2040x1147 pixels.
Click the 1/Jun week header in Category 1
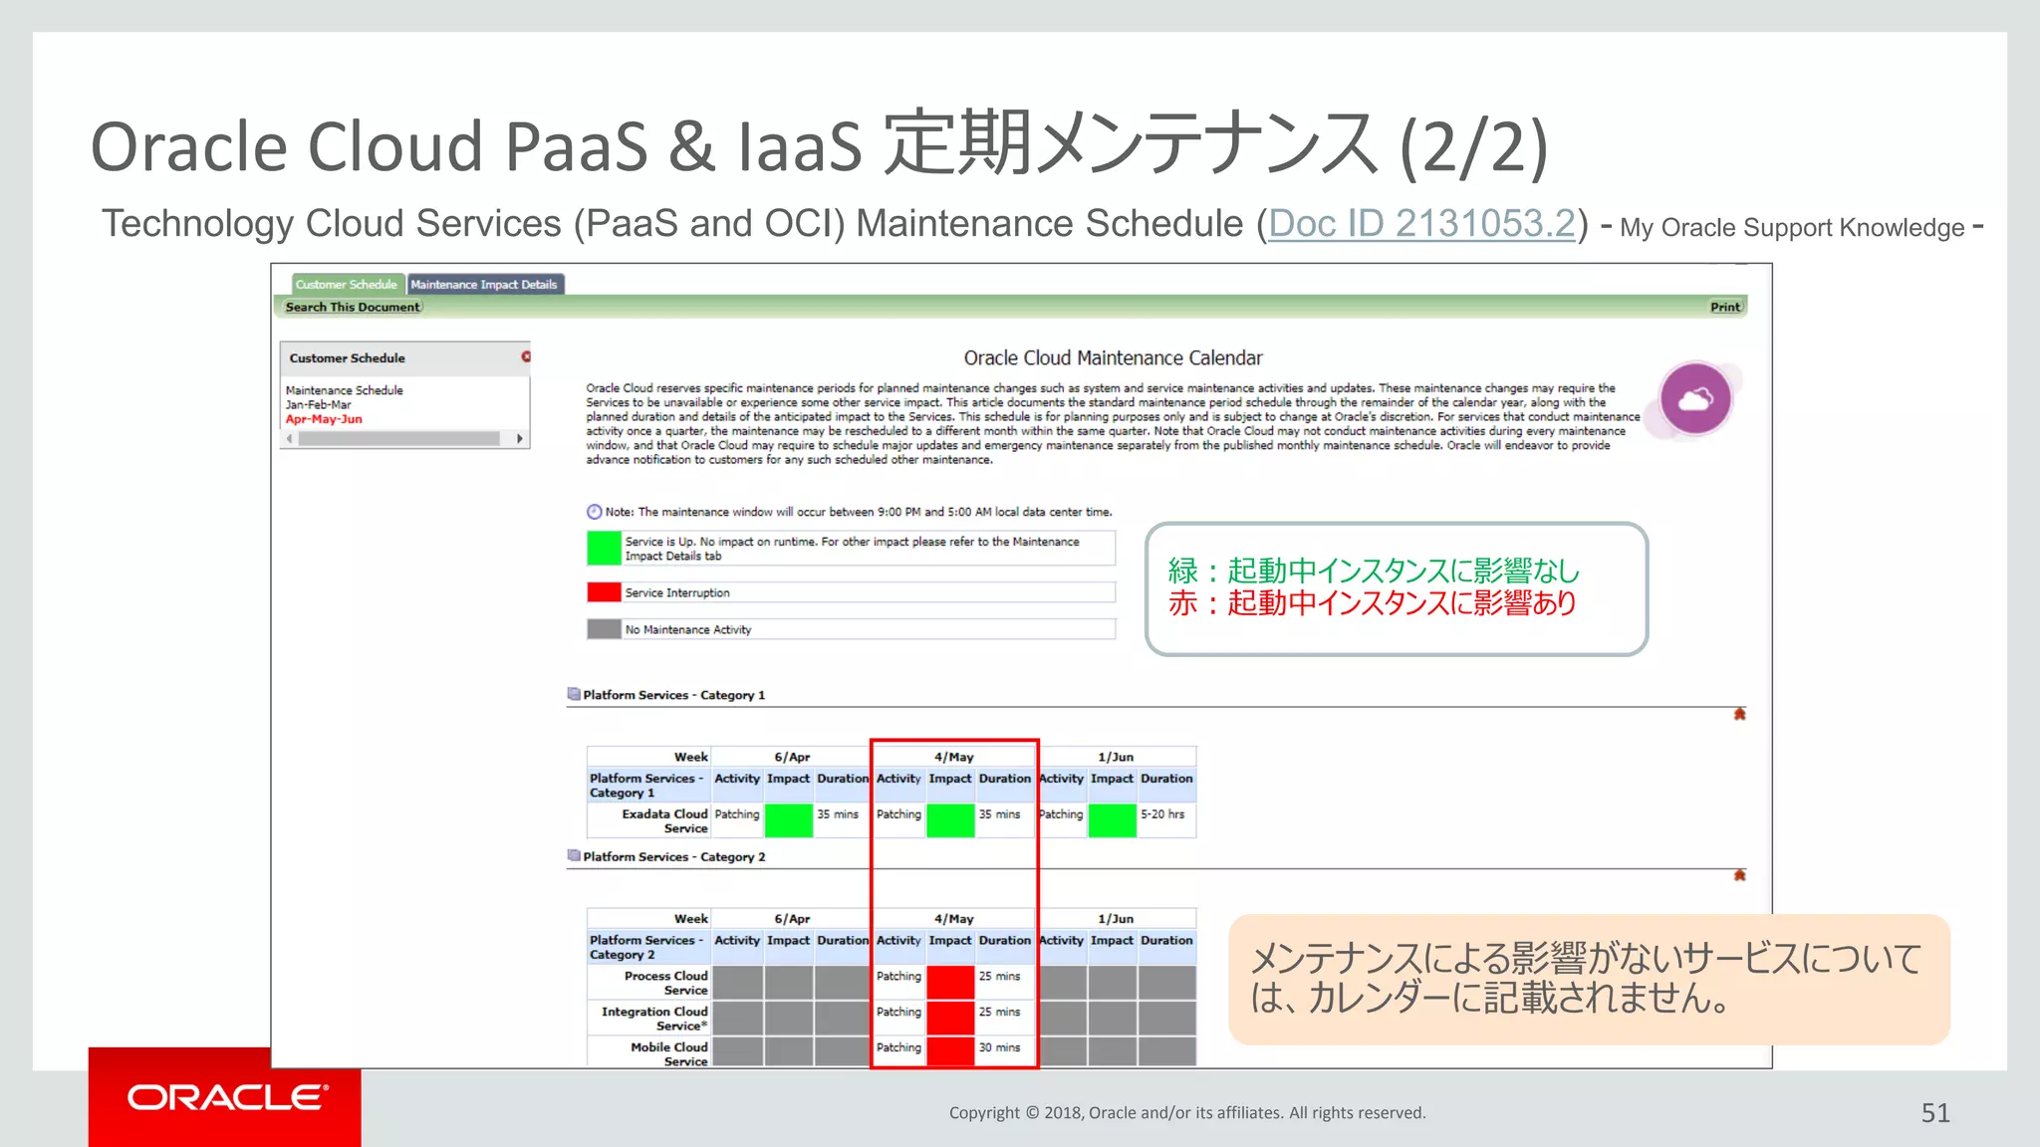(1116, 757)
